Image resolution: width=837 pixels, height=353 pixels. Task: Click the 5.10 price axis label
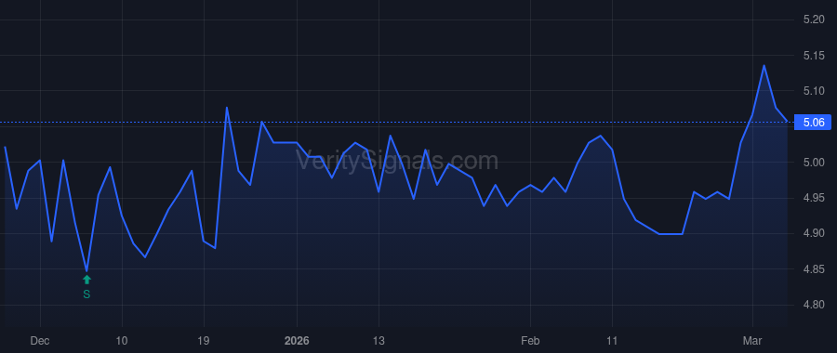pos(814,91)
